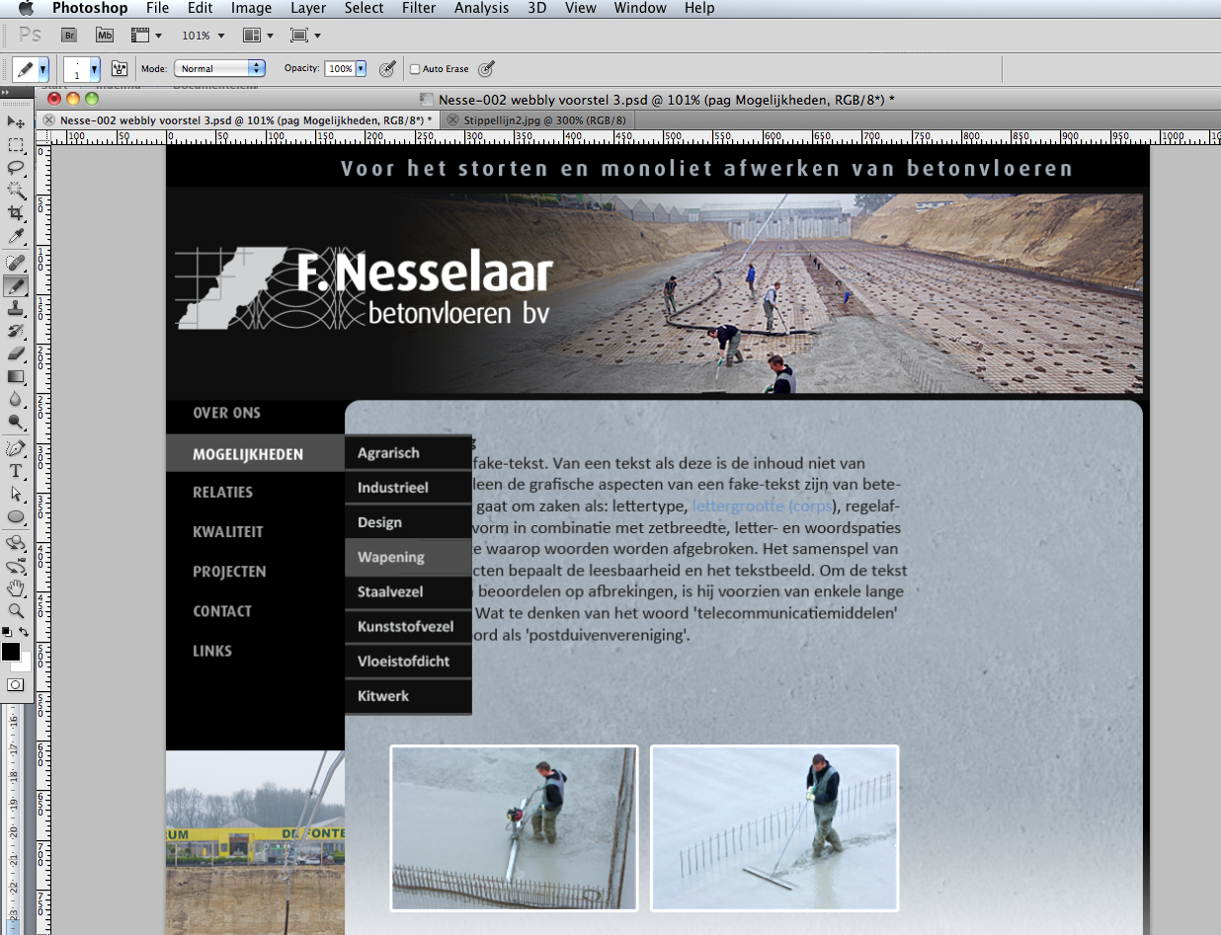Select the Move tool
The image size is (1221, 935).
(16, 121)
